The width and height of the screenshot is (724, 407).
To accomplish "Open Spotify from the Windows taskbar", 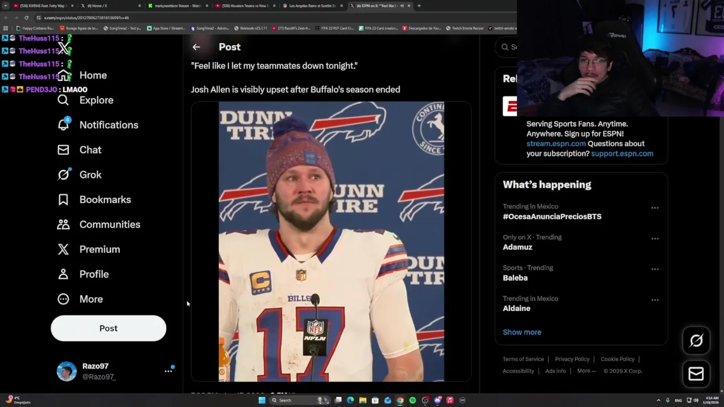I will tap(412, 400).
